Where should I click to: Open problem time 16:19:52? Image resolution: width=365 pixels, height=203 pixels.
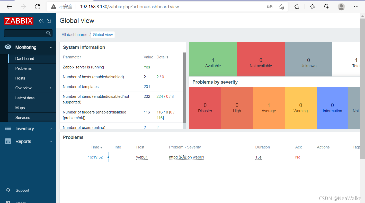pyautogui.click(x=95, y=157)
